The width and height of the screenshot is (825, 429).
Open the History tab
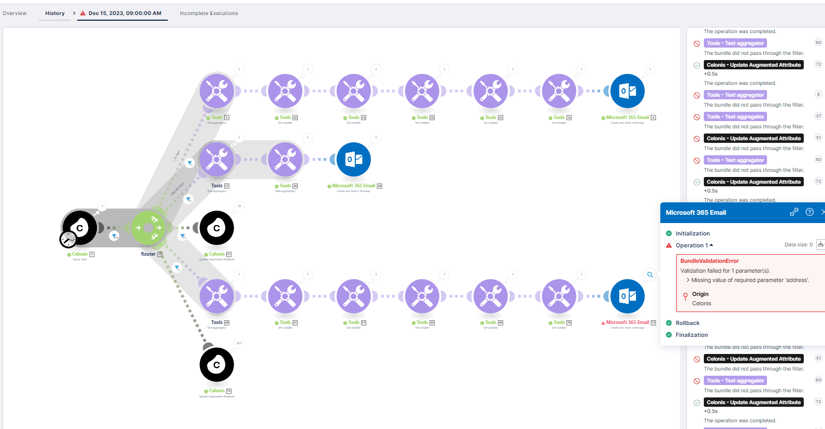pos(55,13)
